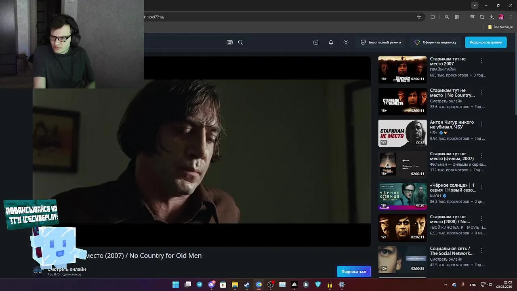
Task: Expand the tab search chevron
Action: pos(475,5)
